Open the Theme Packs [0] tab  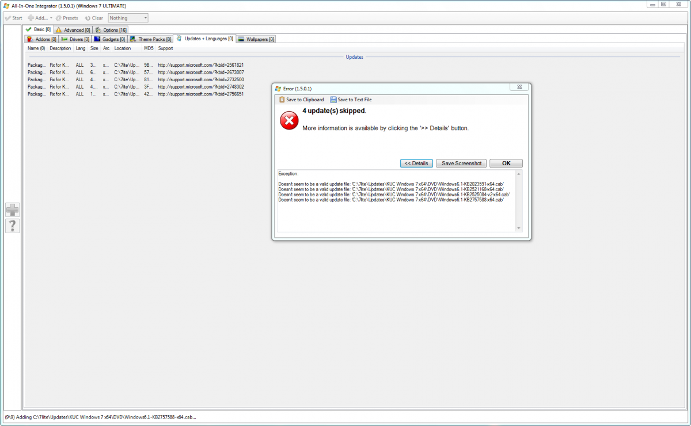[151, 39]
